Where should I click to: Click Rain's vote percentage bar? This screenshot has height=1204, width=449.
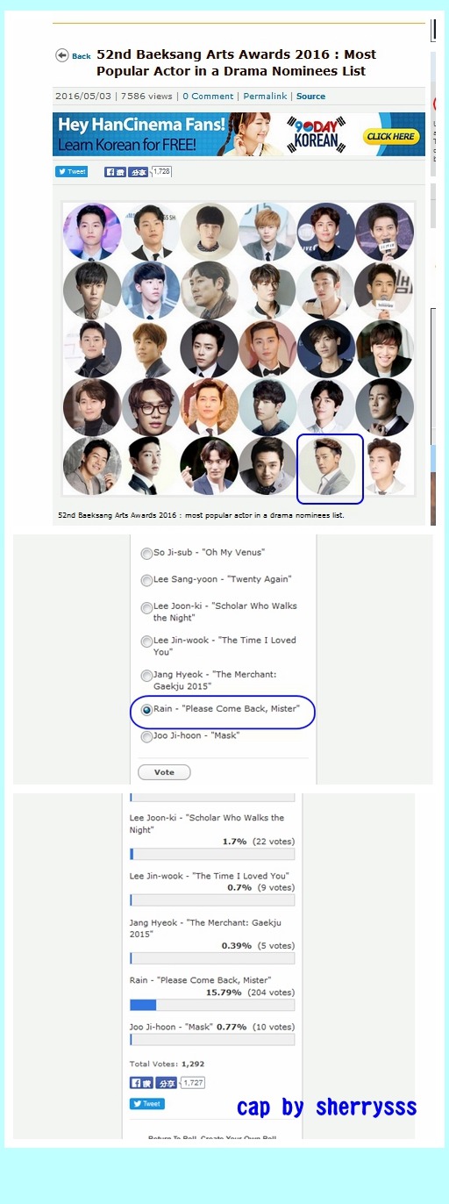coord(212,1005)
